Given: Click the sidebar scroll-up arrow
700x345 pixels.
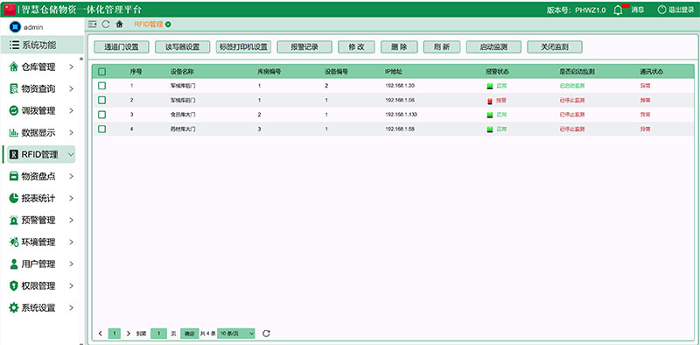Looking at the screenshot, I should click(81, 59).
